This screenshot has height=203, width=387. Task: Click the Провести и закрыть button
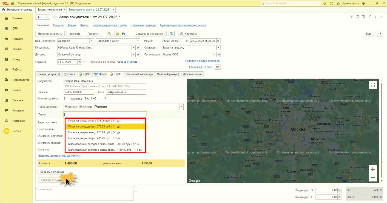tap(50, 34)
